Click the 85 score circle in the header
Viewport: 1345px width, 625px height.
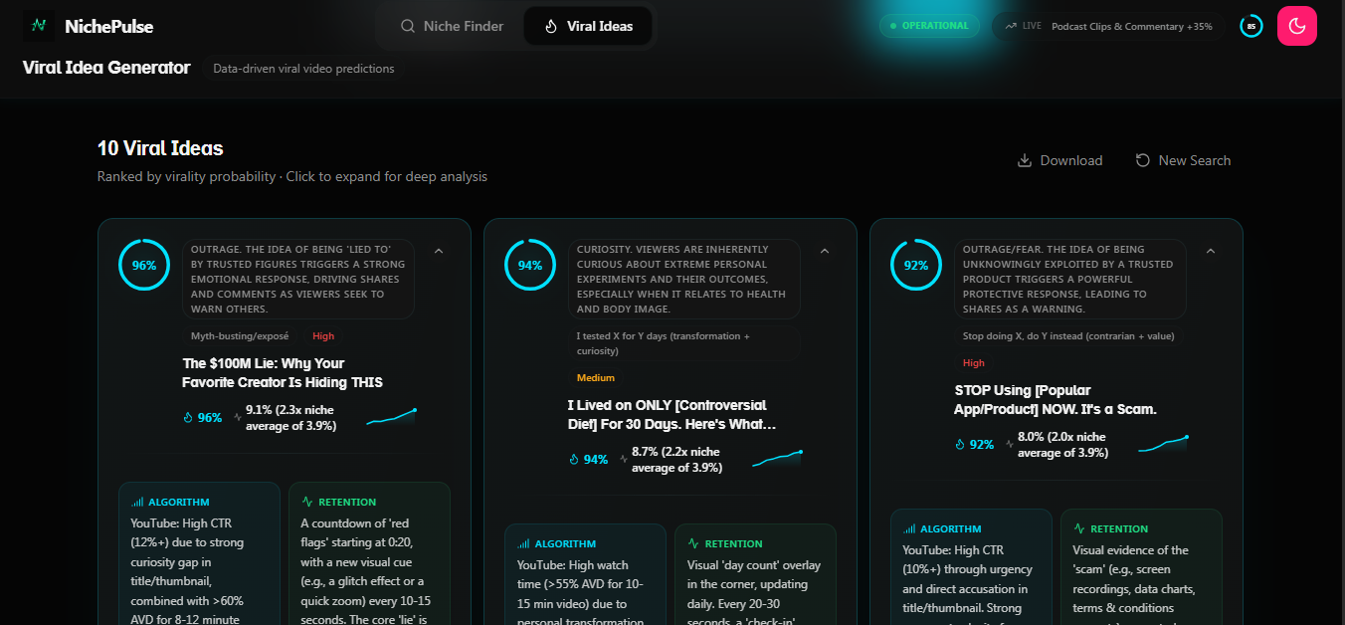[x=1250, y=26]
